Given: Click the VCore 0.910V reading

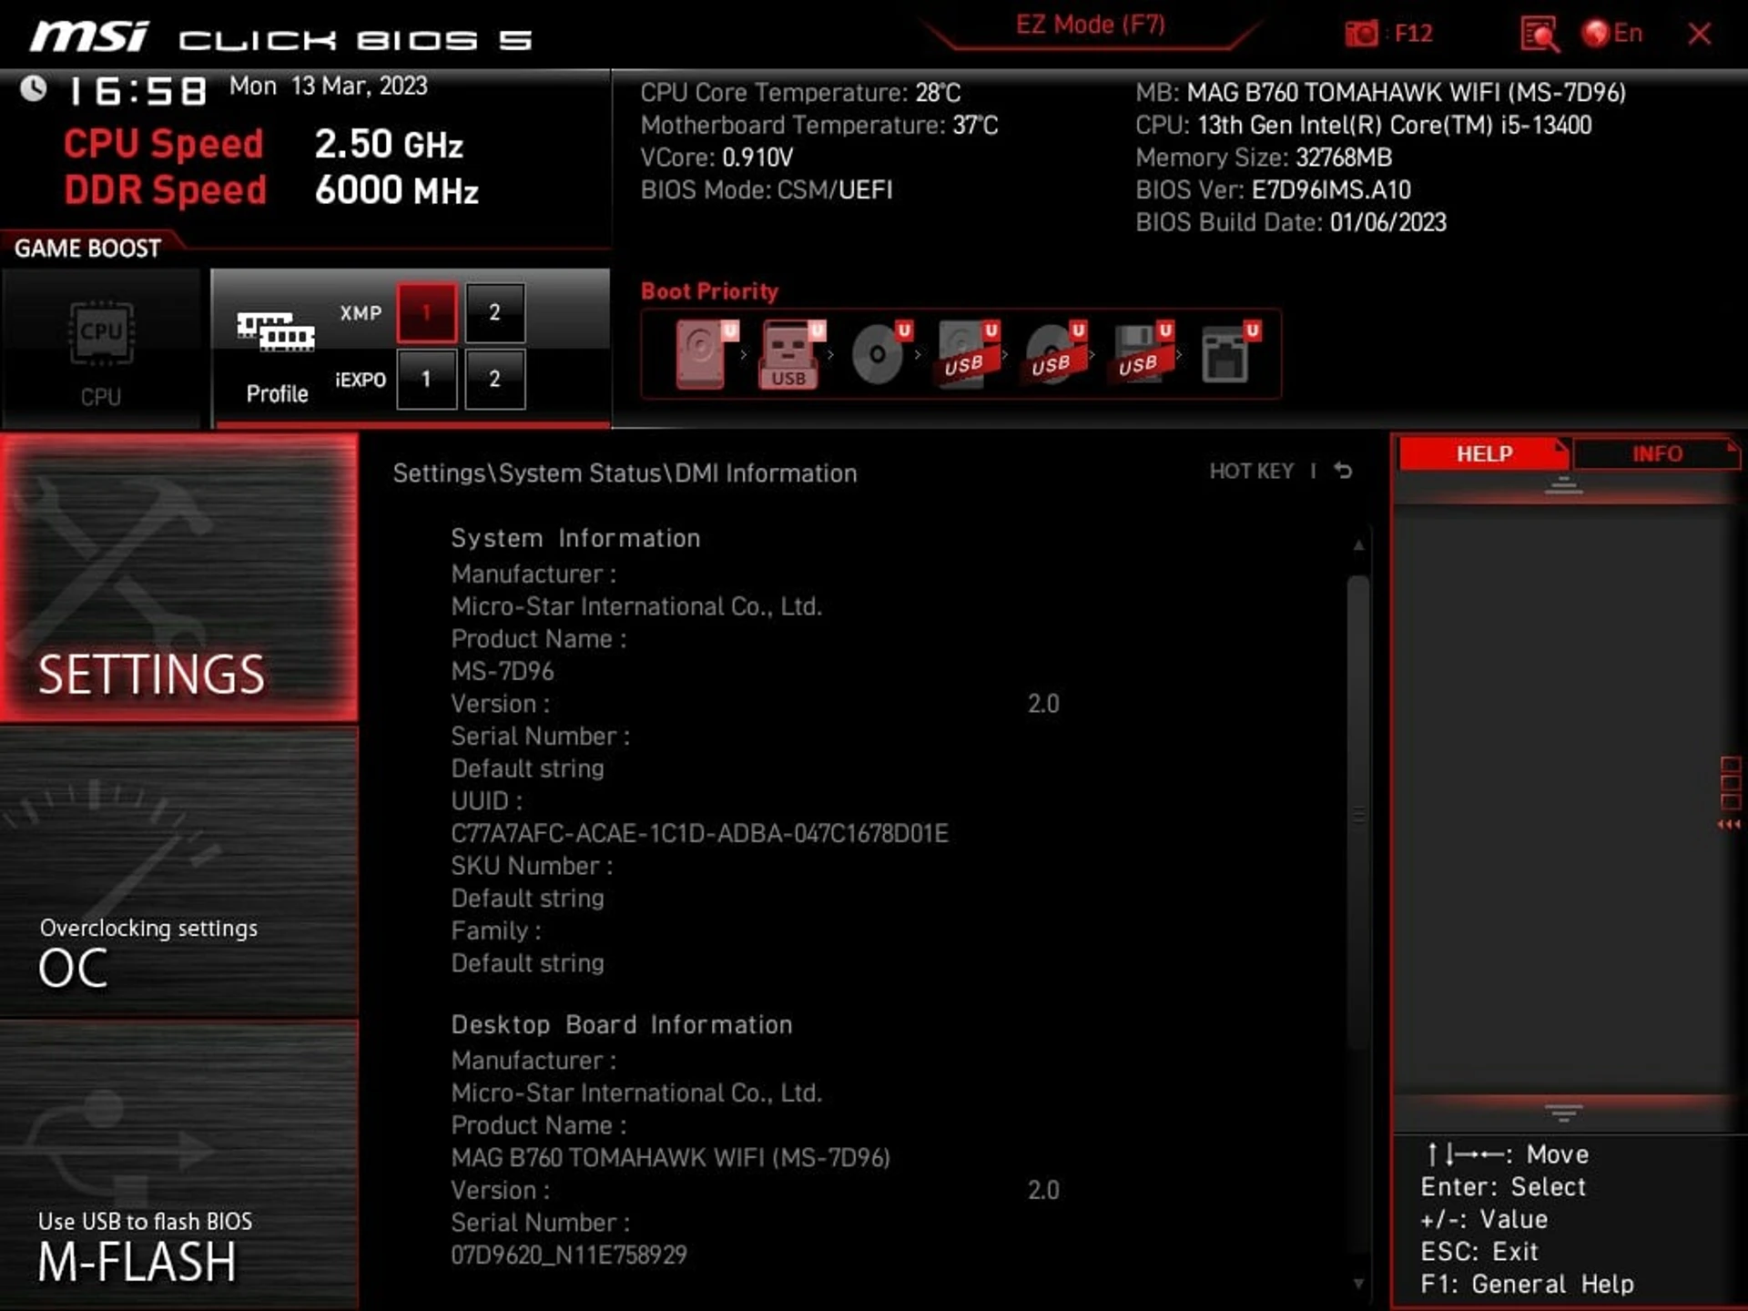Looking at the screenshot, I should [716, 158].
